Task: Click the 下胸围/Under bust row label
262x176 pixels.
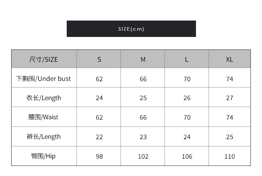Action: click(x=44, y=78)
